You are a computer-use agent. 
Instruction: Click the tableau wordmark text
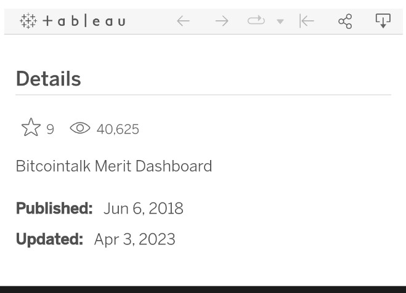tap(84, 21)
